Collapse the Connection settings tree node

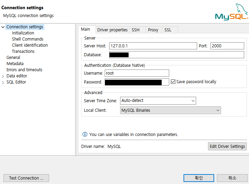coord(3,27)
